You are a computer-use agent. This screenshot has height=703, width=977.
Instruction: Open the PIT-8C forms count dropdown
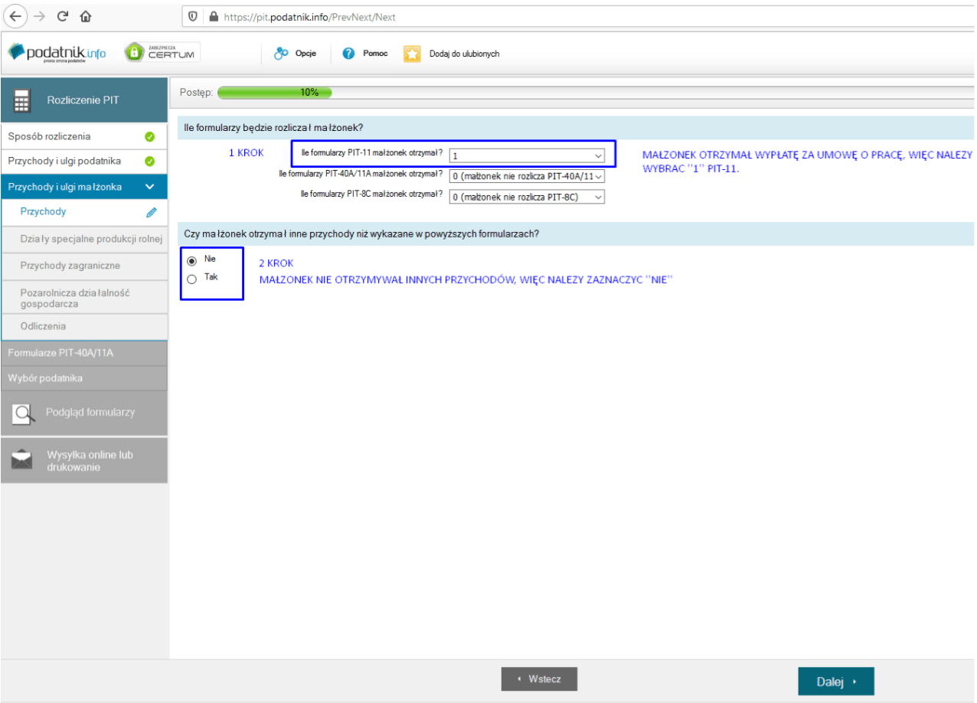(527, 197)
